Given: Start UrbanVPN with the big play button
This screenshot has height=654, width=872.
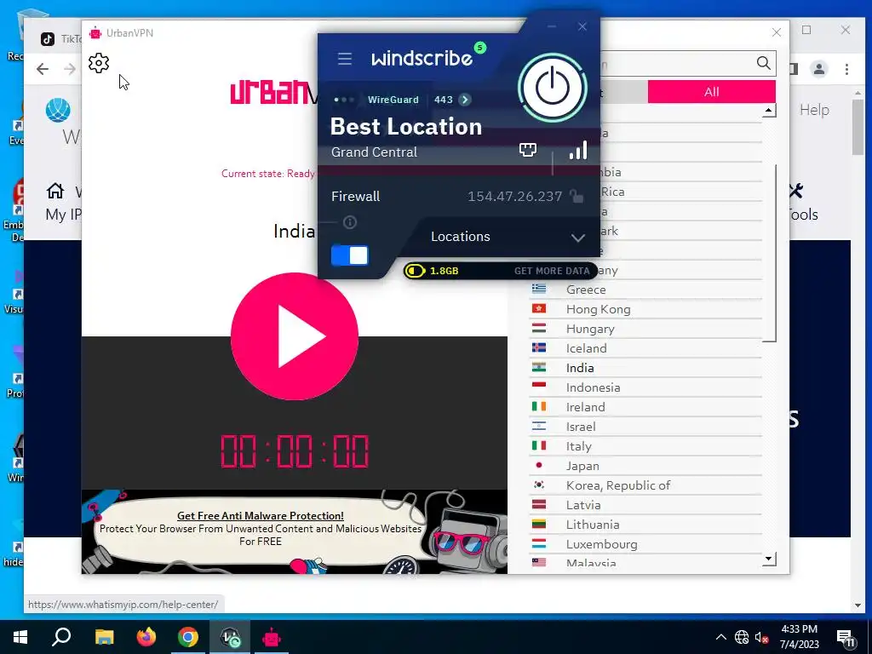Looking at the screenshot, I should pyautogui.click(x=294, y=336).
